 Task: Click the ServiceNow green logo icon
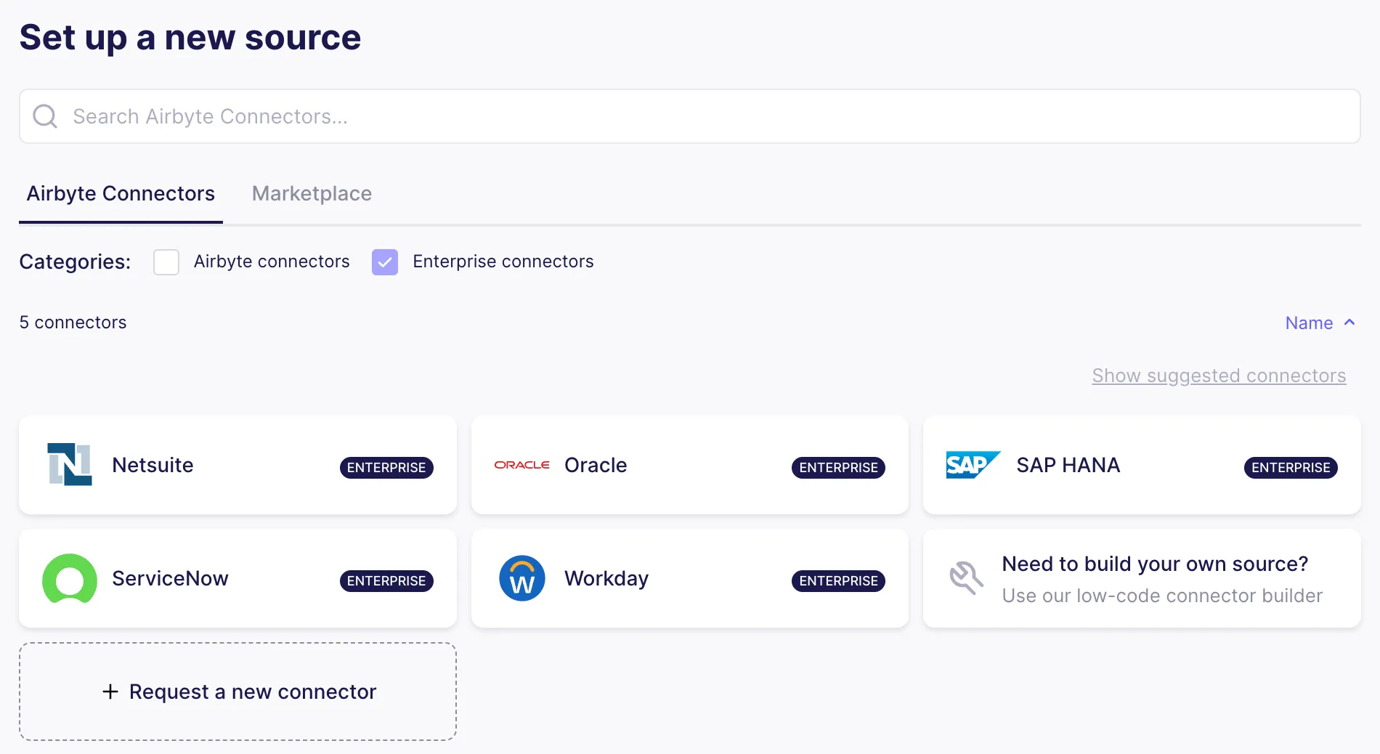click(70, 578)
